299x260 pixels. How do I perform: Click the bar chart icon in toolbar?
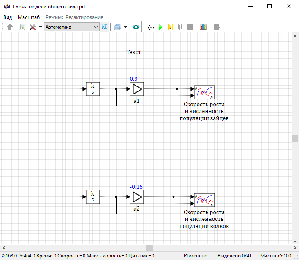pos(203,27)
